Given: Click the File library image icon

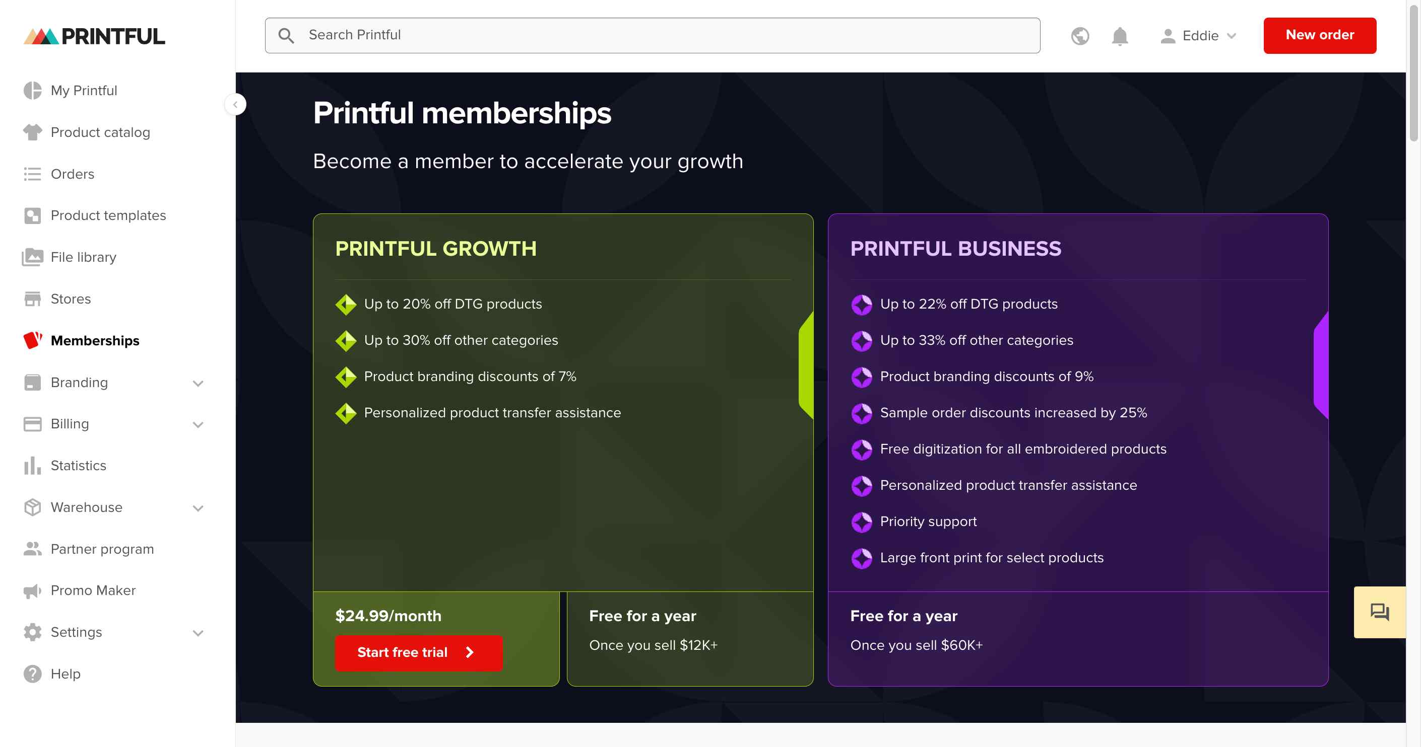Looking at the screenshot, I should click(x=32, y=257).
